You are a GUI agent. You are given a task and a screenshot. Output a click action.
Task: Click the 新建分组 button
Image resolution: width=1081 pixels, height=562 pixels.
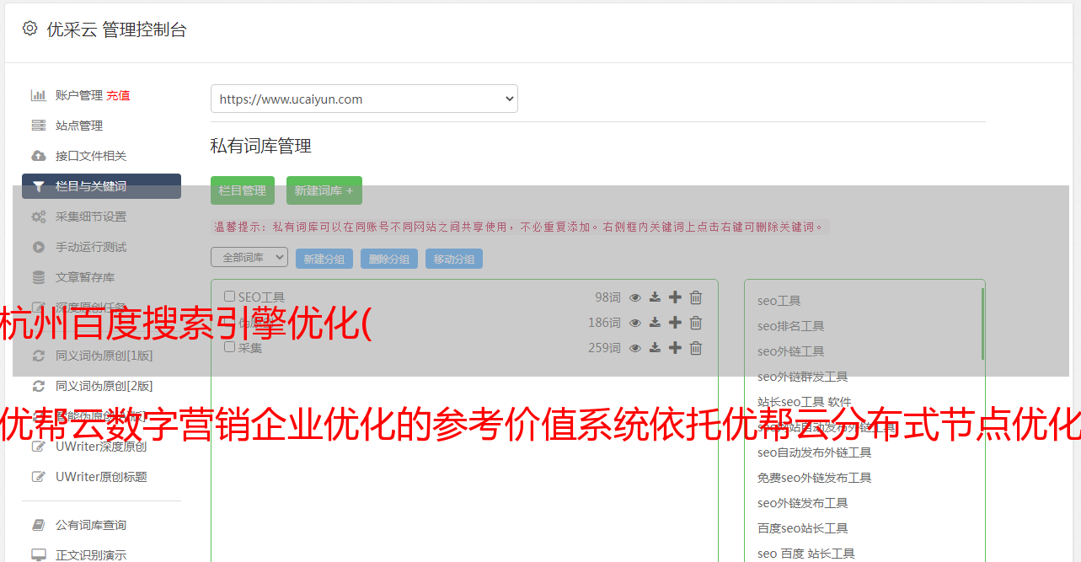point(324,259)
